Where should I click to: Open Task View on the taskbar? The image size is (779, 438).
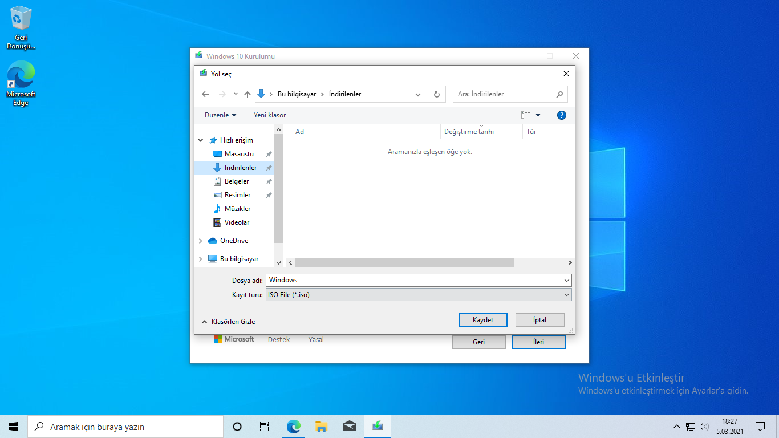click(265, 427)
